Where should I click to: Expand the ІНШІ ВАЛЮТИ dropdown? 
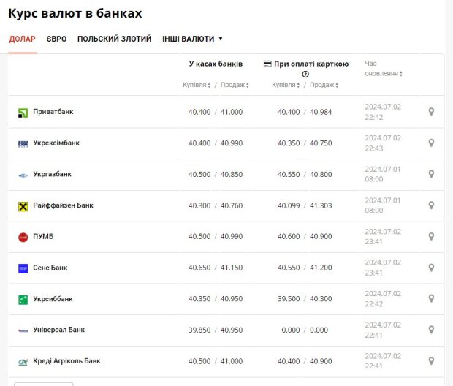pos(192,39)
